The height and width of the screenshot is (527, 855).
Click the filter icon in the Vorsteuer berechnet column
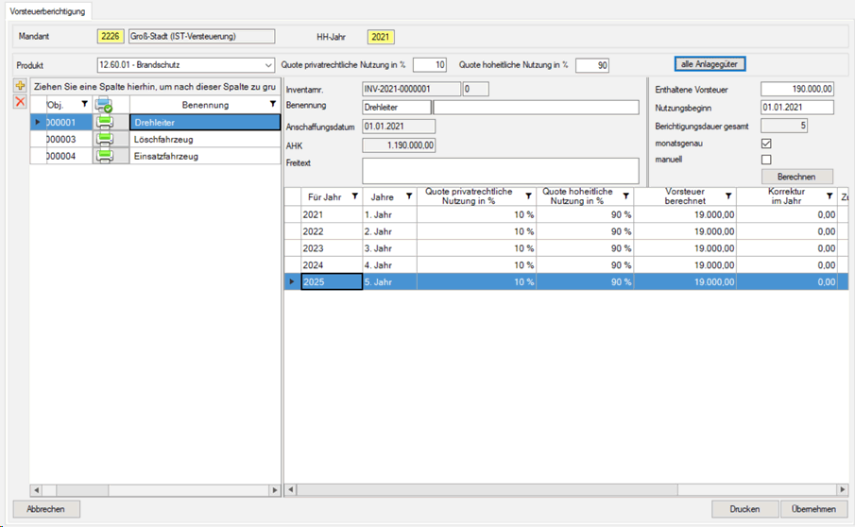729,195
